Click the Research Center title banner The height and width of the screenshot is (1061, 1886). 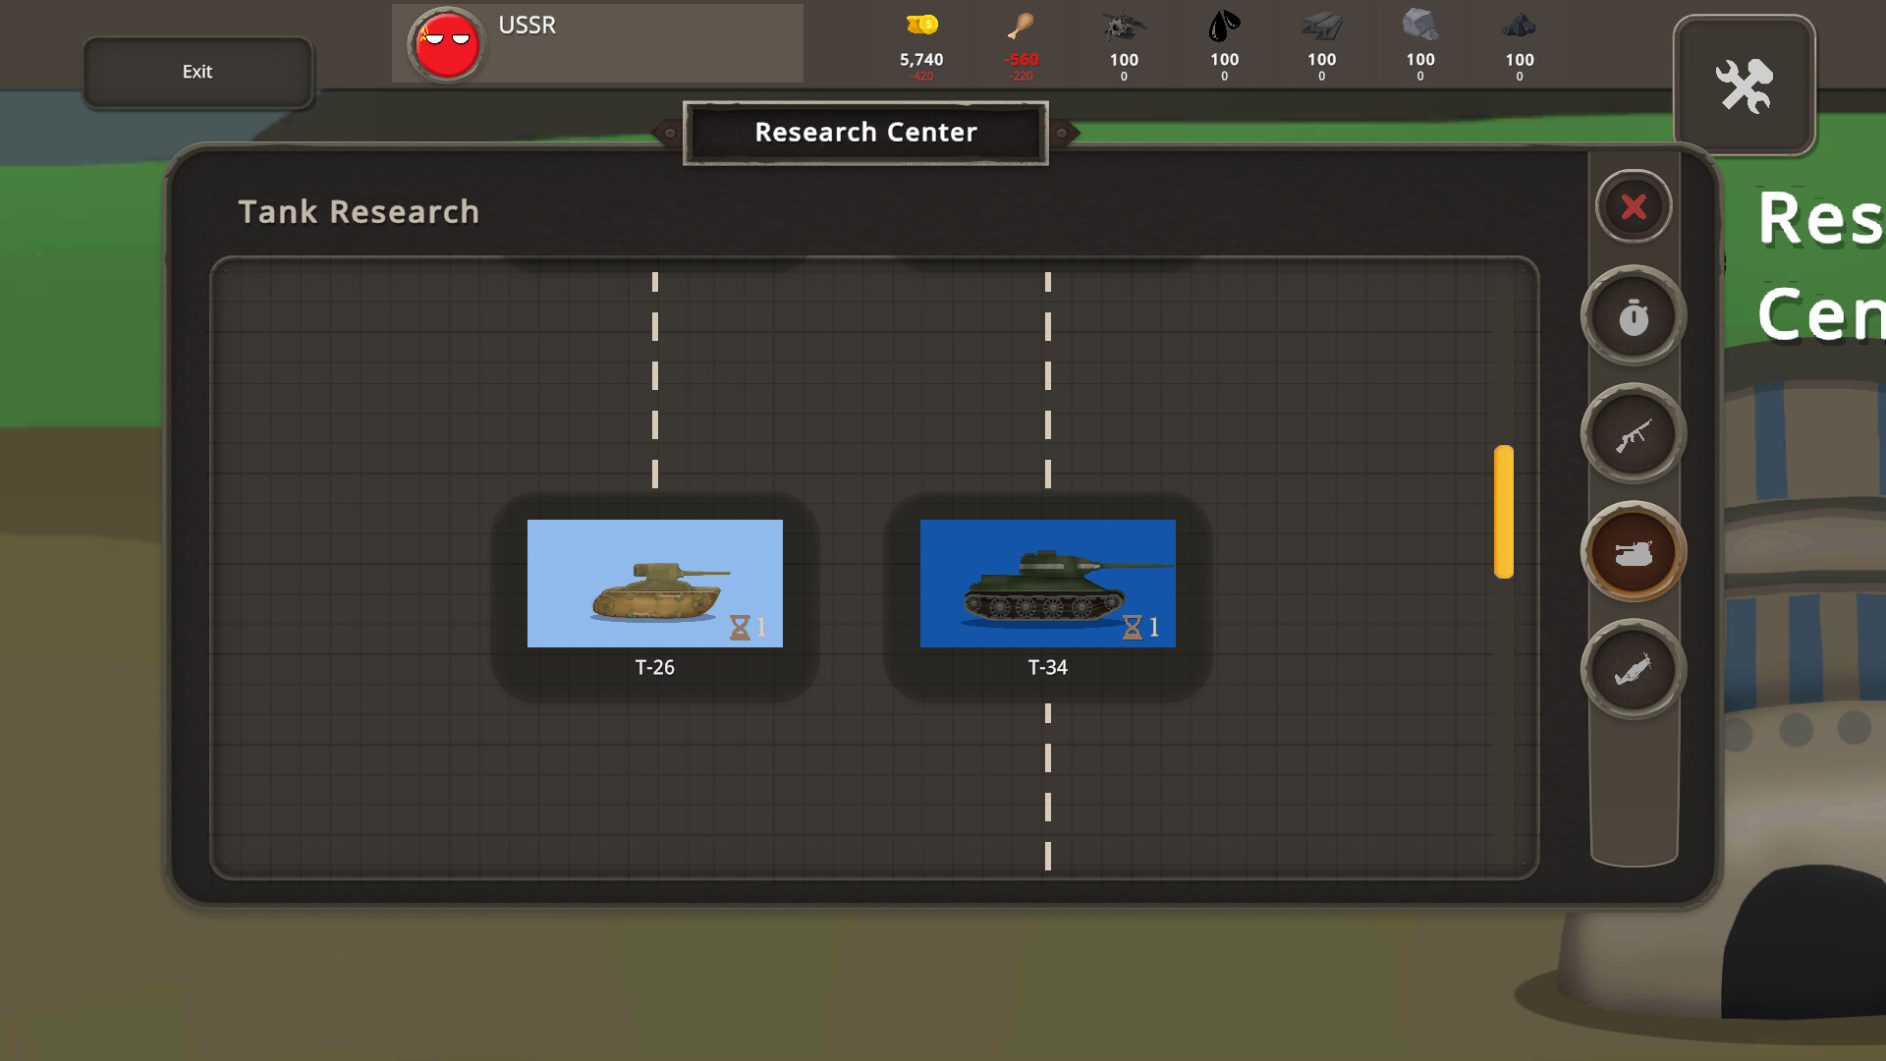[865, 132]
